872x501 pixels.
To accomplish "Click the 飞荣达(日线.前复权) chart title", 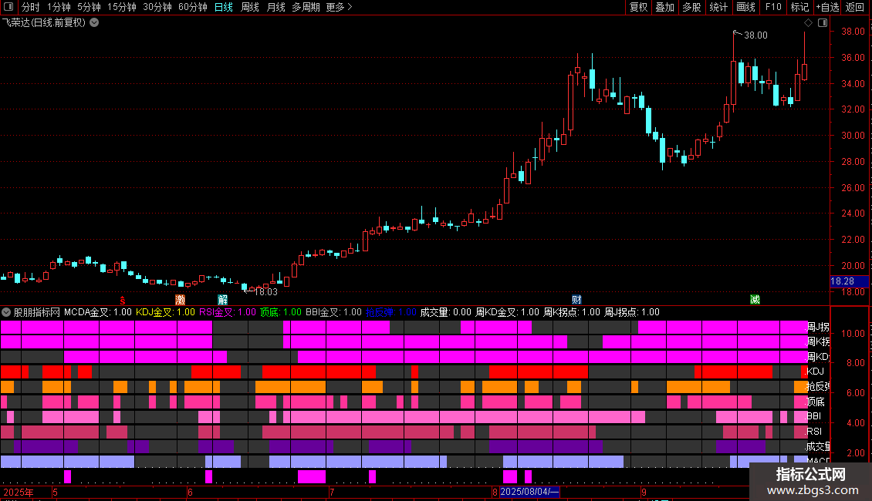I will point(44,23).
